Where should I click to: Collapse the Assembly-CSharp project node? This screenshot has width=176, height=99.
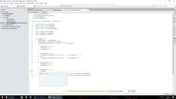point(2,14)
